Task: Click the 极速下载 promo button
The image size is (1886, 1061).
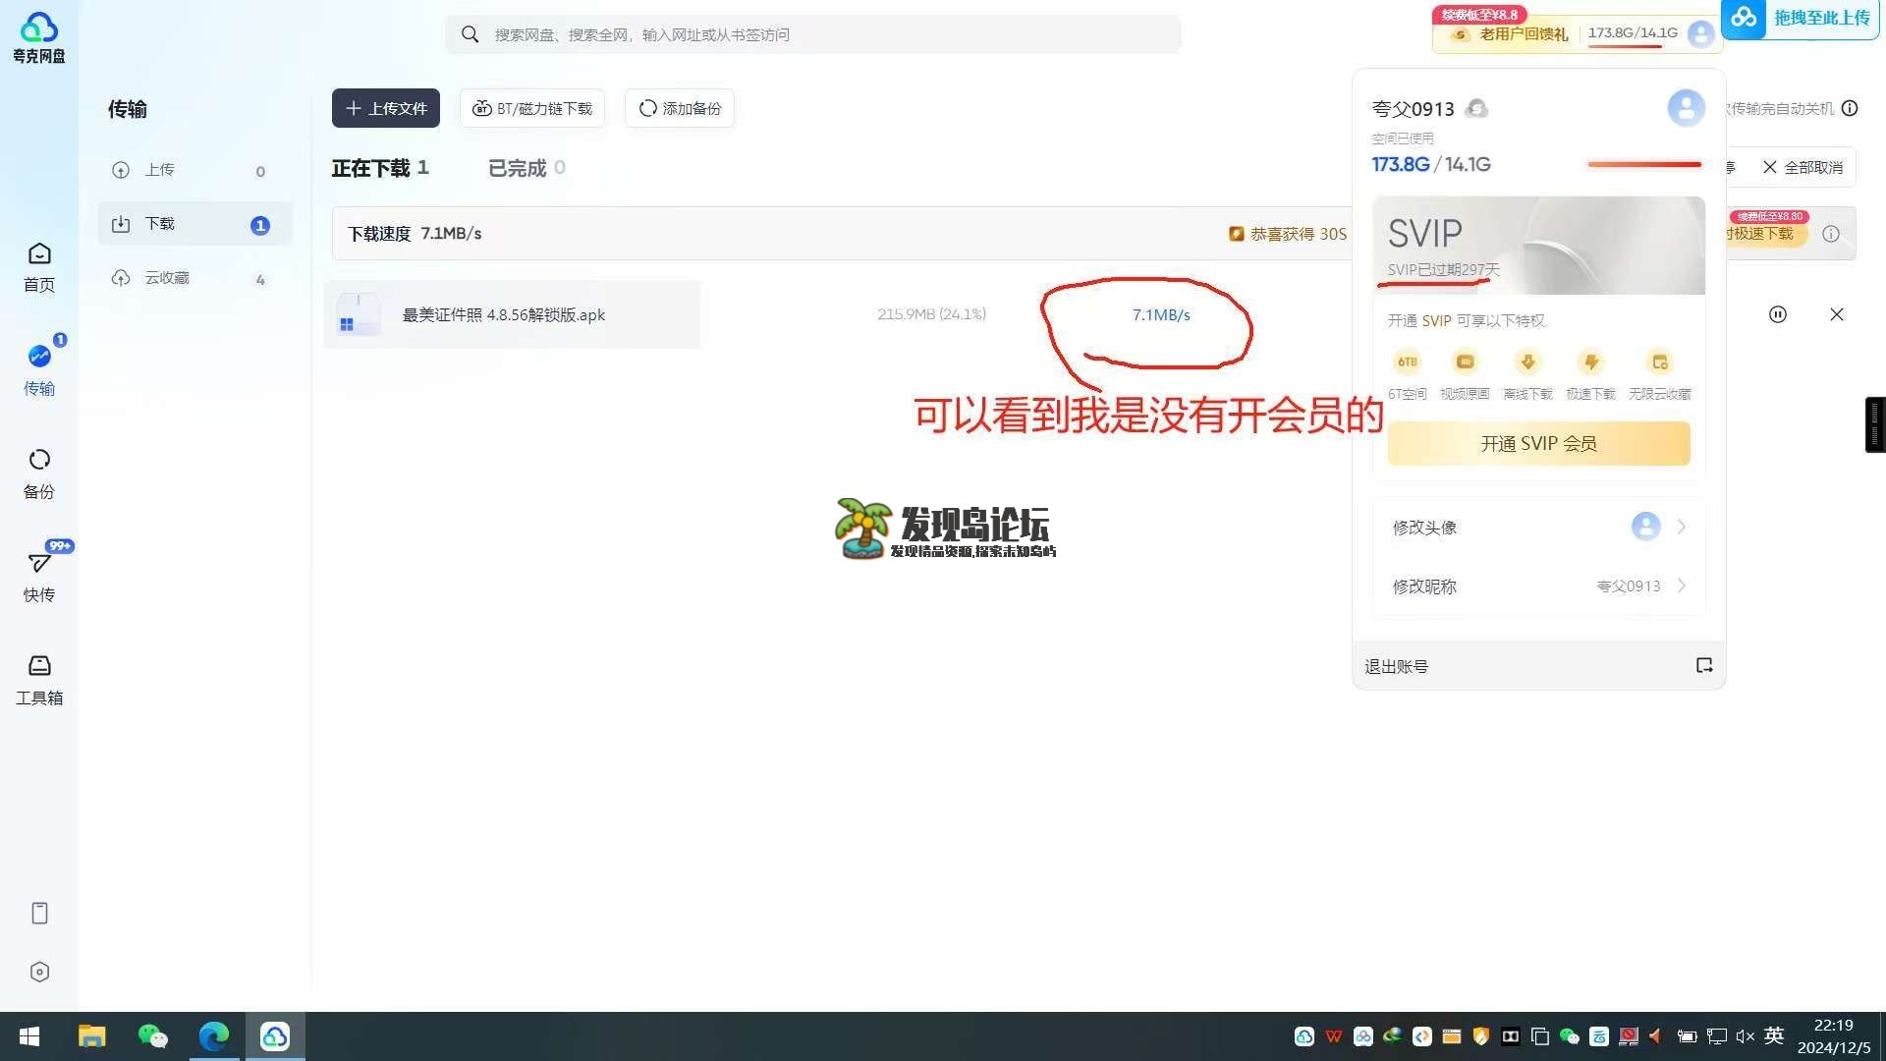Action: pyautogui.click(x=1765, y=233)
